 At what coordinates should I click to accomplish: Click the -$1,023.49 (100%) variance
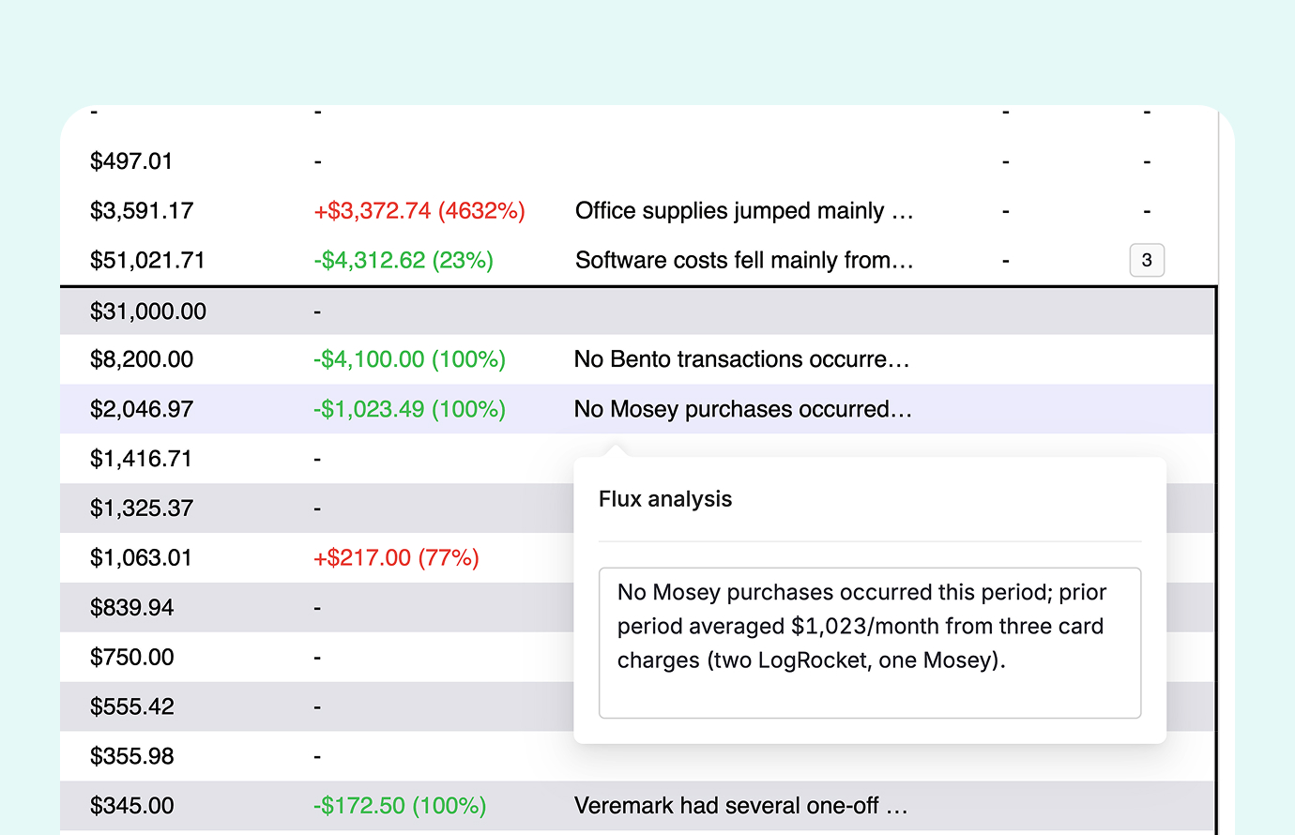[x=409, y=409]
